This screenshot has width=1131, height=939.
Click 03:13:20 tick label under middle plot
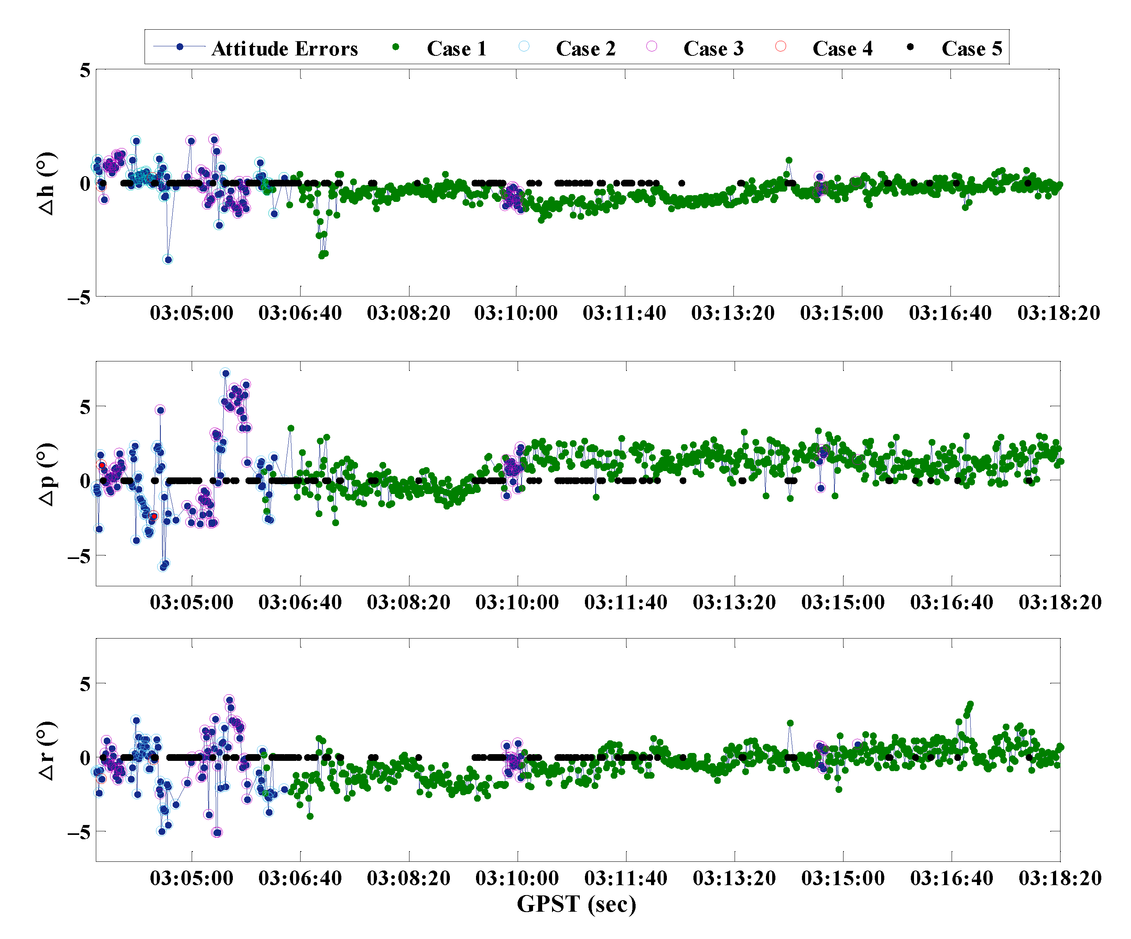734,602
